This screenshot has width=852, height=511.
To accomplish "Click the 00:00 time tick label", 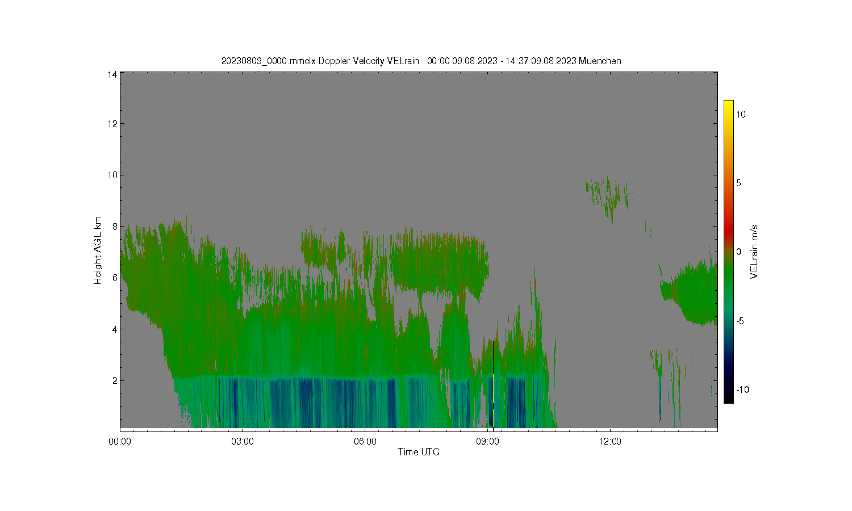I will pyautogui.click(x=120, y=441).
